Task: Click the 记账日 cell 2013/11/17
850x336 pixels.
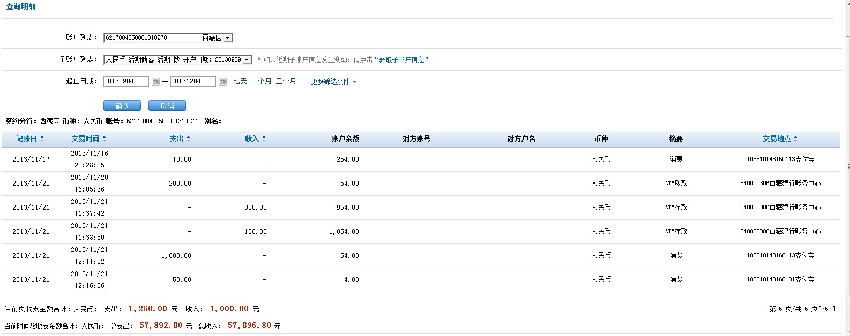Action: 31,159
